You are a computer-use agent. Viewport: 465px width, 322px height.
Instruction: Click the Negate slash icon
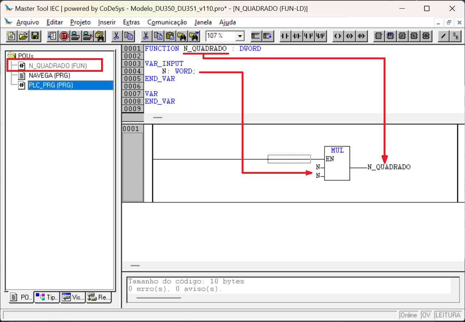444,36
